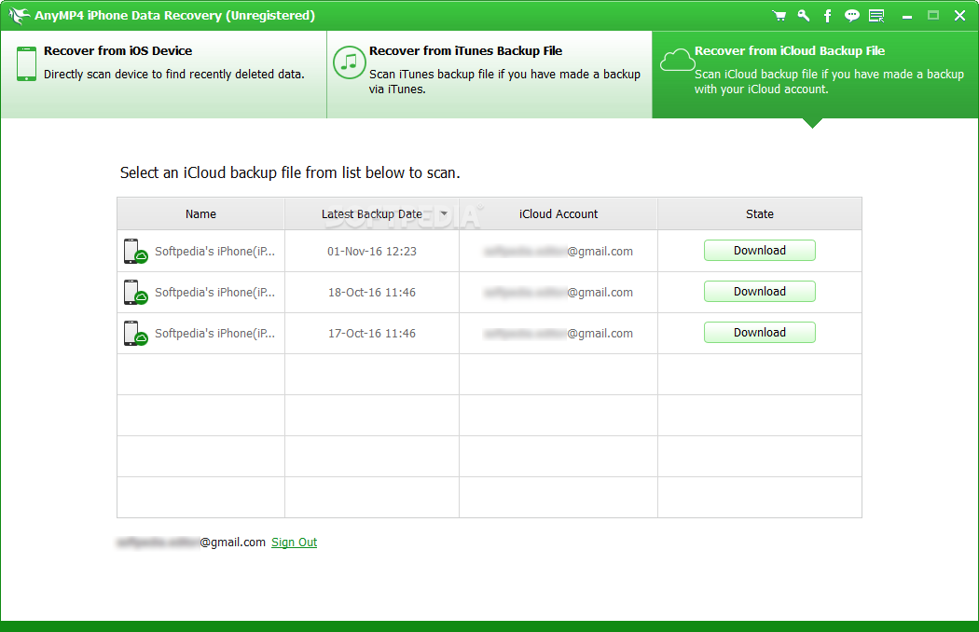Screen dimensions: 979x632
Task: Select backup name in 18-Oct-16 row
Action: 214,293
